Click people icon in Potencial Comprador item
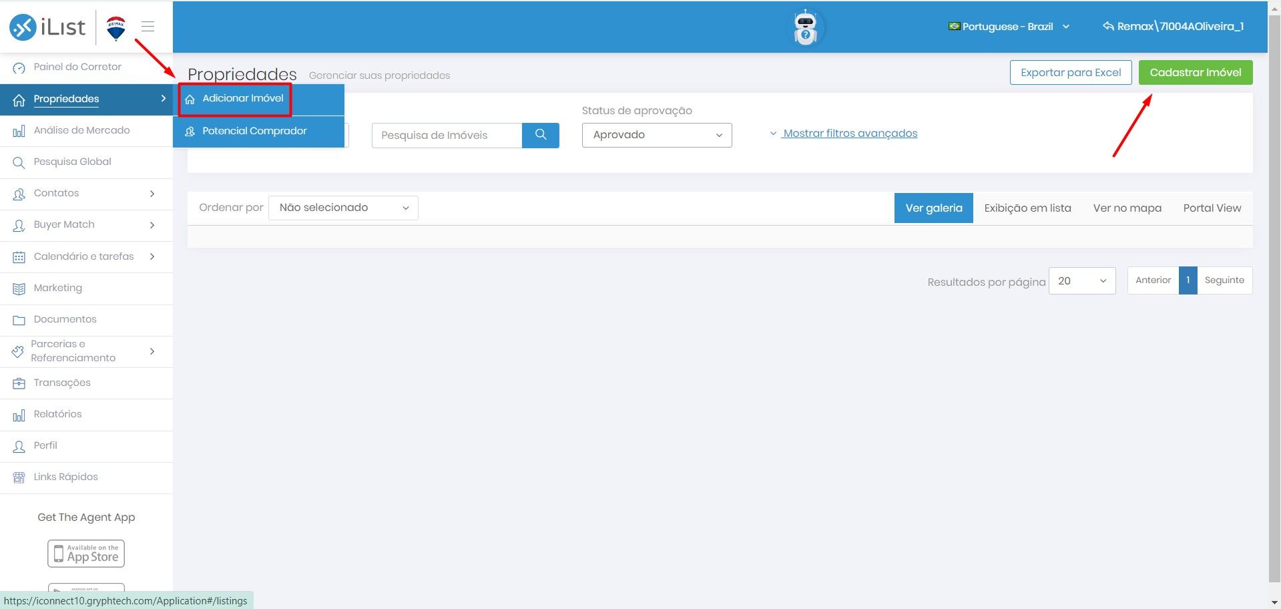 pos(190,132)
